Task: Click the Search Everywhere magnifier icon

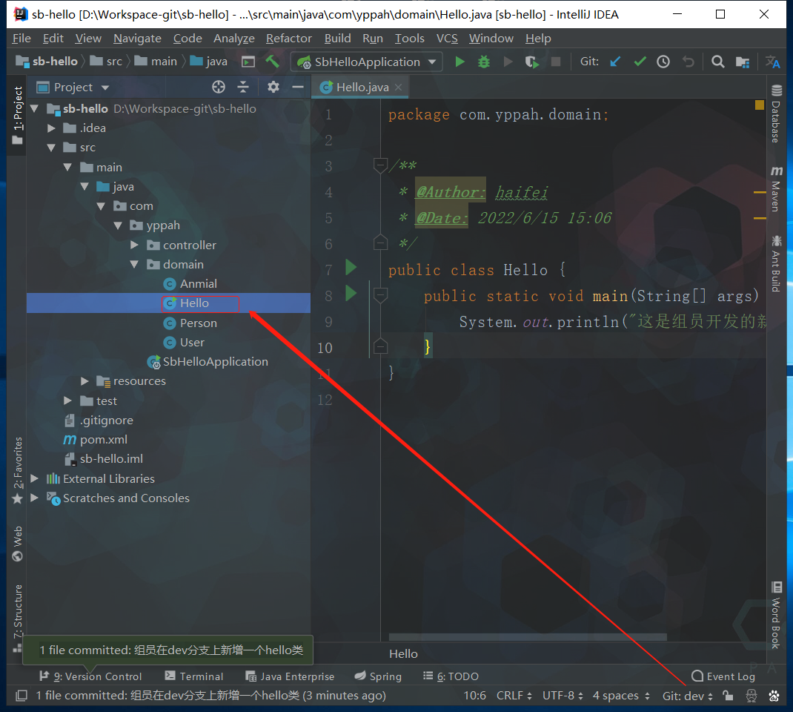Action: pyautogui.click(x=717, y=62)
